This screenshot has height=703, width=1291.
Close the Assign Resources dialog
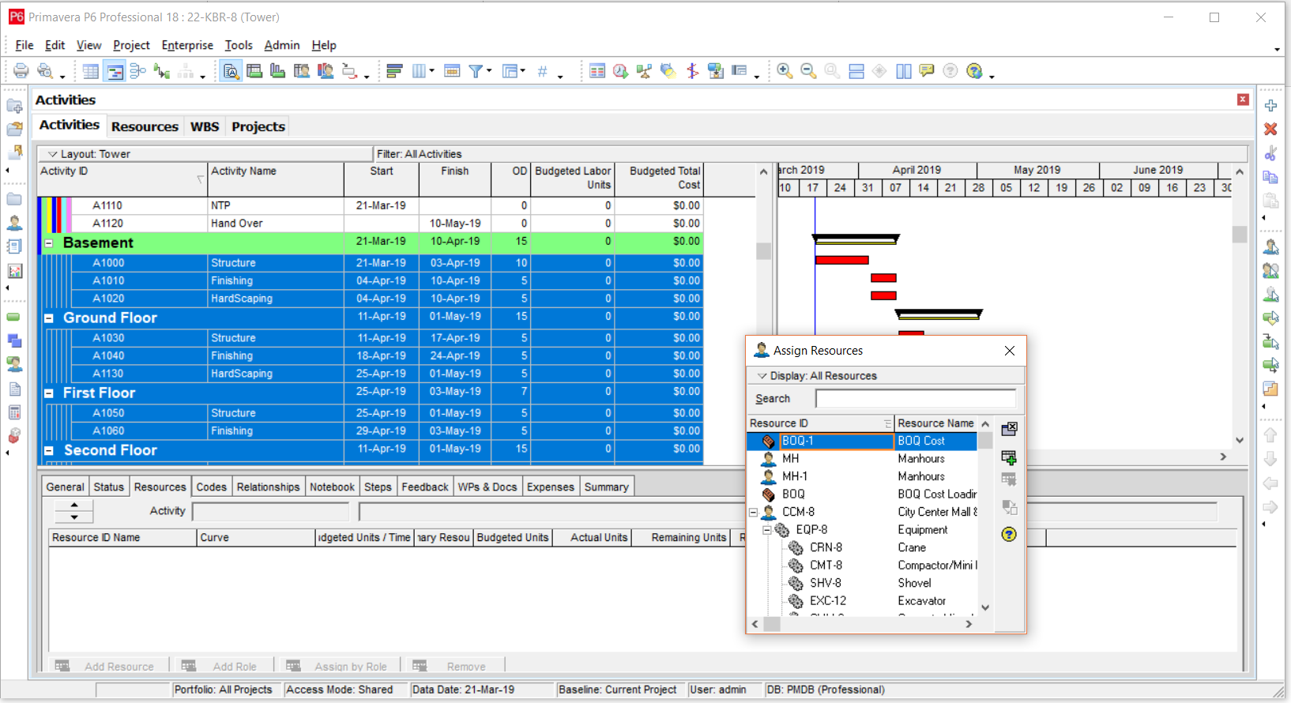pyautogui.click(x=1009, y=351)
